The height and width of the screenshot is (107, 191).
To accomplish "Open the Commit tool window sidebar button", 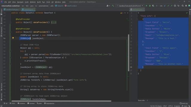I will (x=1, y=21).
